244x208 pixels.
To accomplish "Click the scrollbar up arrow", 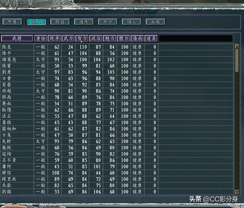I will pos(237,46).
